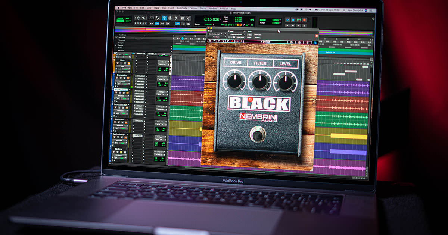Click the Wi-Fi icon in macOS menu bar
448x235 pixels.
[x=306, y=10]
